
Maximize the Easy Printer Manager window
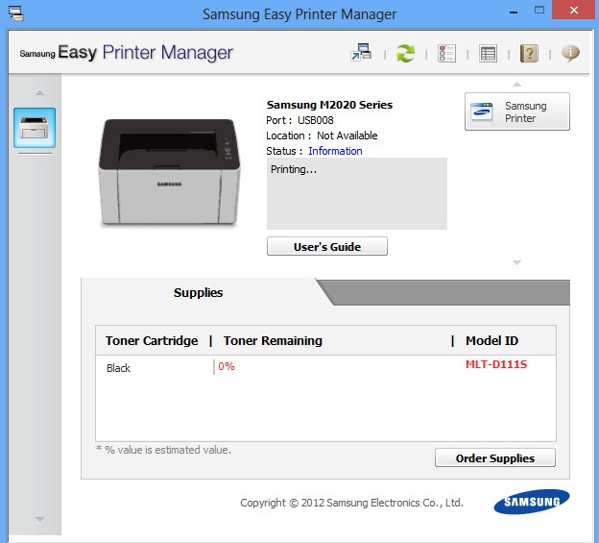coord(539,11)
